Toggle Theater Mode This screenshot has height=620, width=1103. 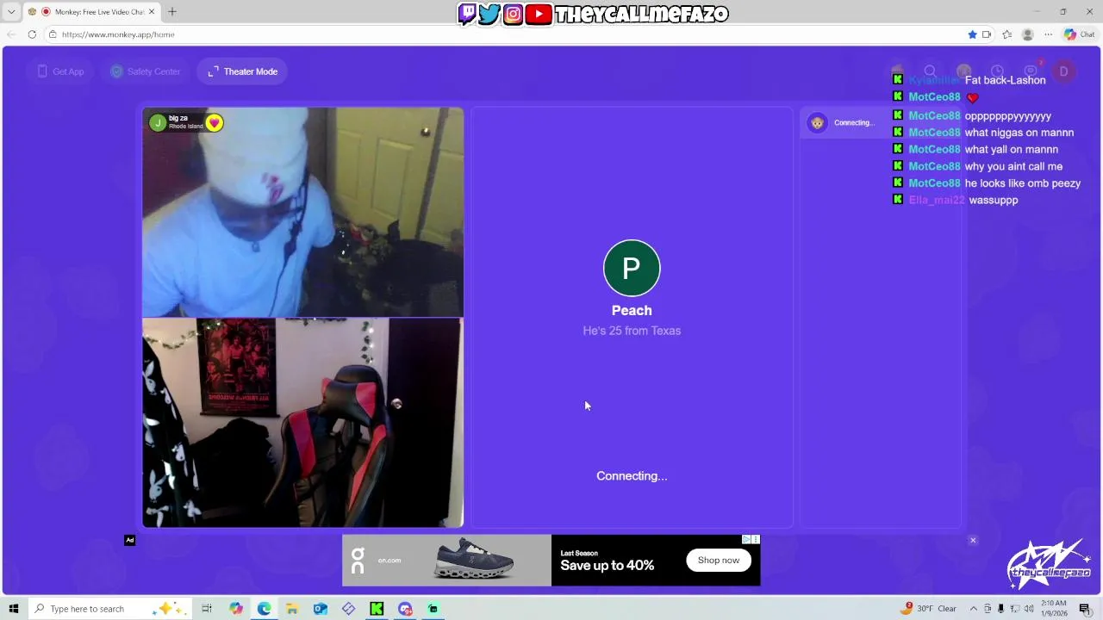click(242, 71)
